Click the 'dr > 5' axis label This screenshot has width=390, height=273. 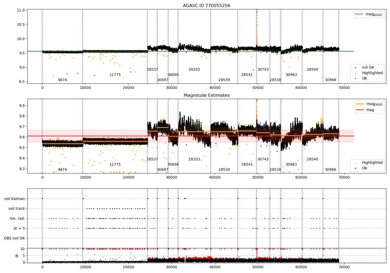[19, 229]
